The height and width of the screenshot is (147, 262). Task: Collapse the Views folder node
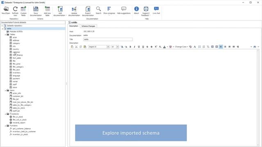[x=5, y=91]
